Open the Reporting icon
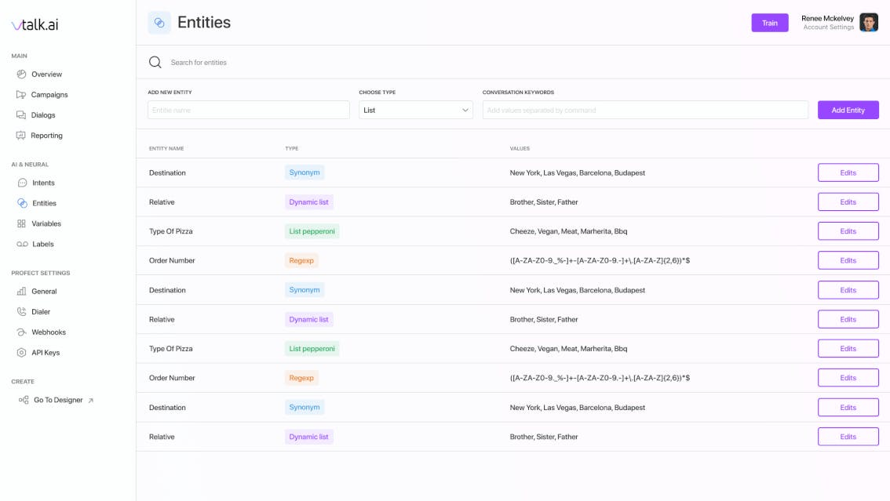Viewport: 890px width, 501px height. (x=21, y=136)
